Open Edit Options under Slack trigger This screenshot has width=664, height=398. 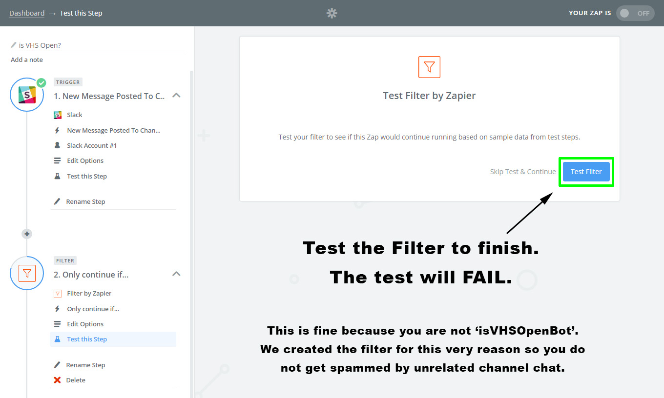[85, 160]
